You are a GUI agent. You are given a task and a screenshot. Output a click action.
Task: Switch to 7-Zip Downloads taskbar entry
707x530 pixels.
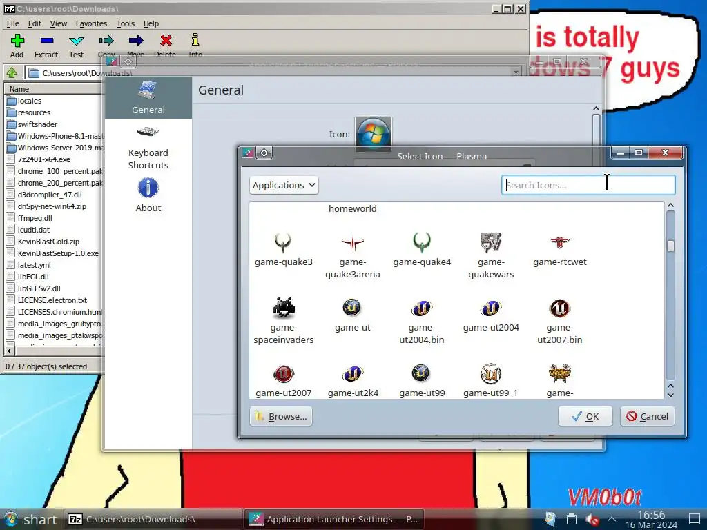(x=153, y=519)
